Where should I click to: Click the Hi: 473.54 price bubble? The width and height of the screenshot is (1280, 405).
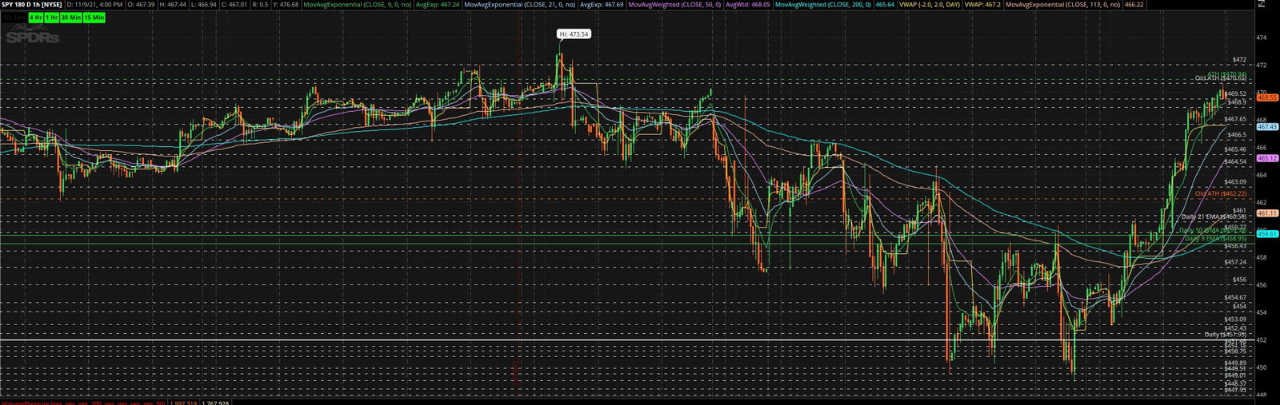[x=574, y=34]
